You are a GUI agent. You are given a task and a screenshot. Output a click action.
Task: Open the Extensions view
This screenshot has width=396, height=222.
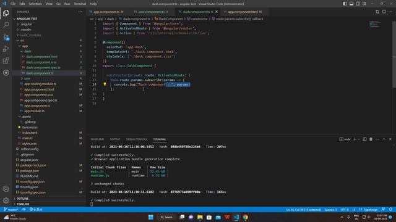tap(6, 60)
